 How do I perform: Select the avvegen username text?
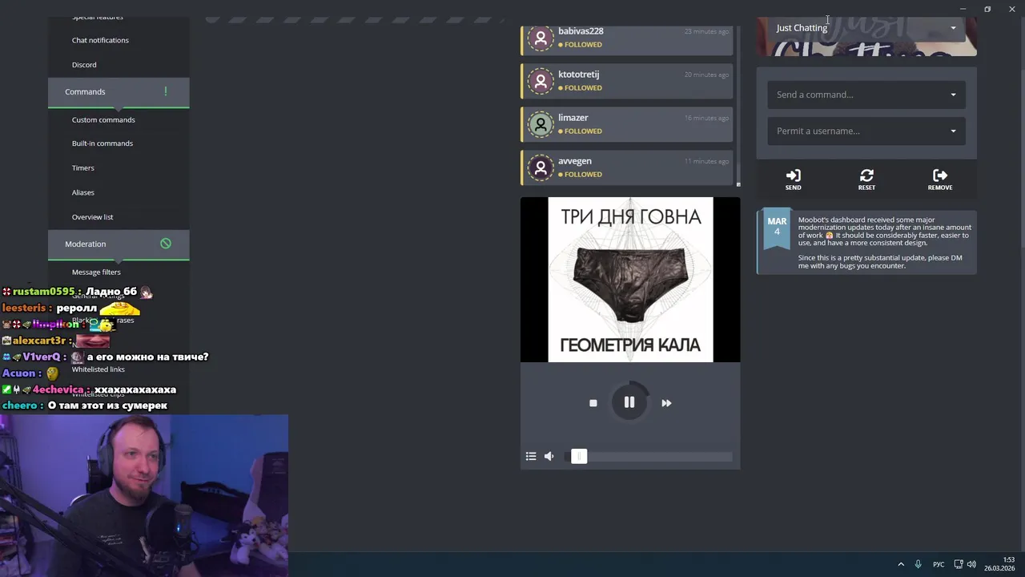575,161
